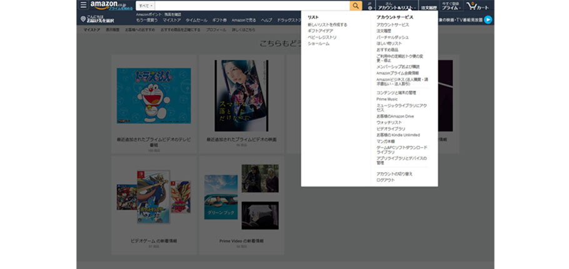
Task: Open ゲーム&PCソフトダウンロードライブラリ link
Action: pyautogui.click(x=401, y=150)
